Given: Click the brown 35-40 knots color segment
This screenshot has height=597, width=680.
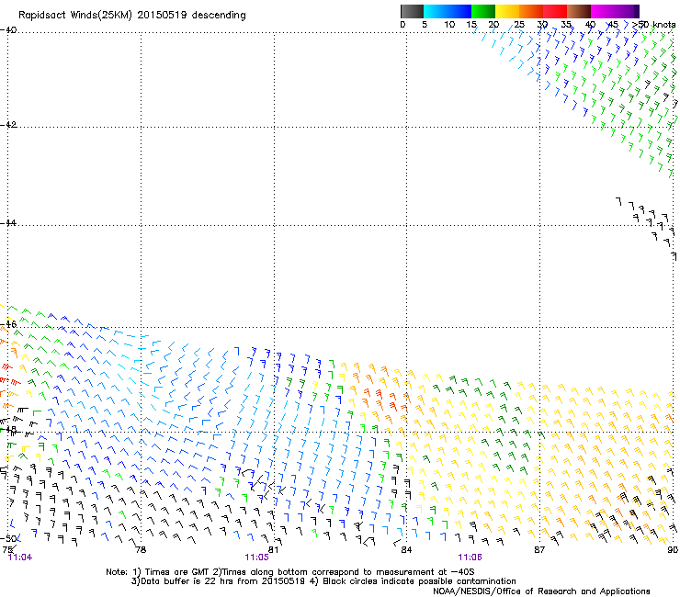Looking at the screenshot, I should [579, 11].
